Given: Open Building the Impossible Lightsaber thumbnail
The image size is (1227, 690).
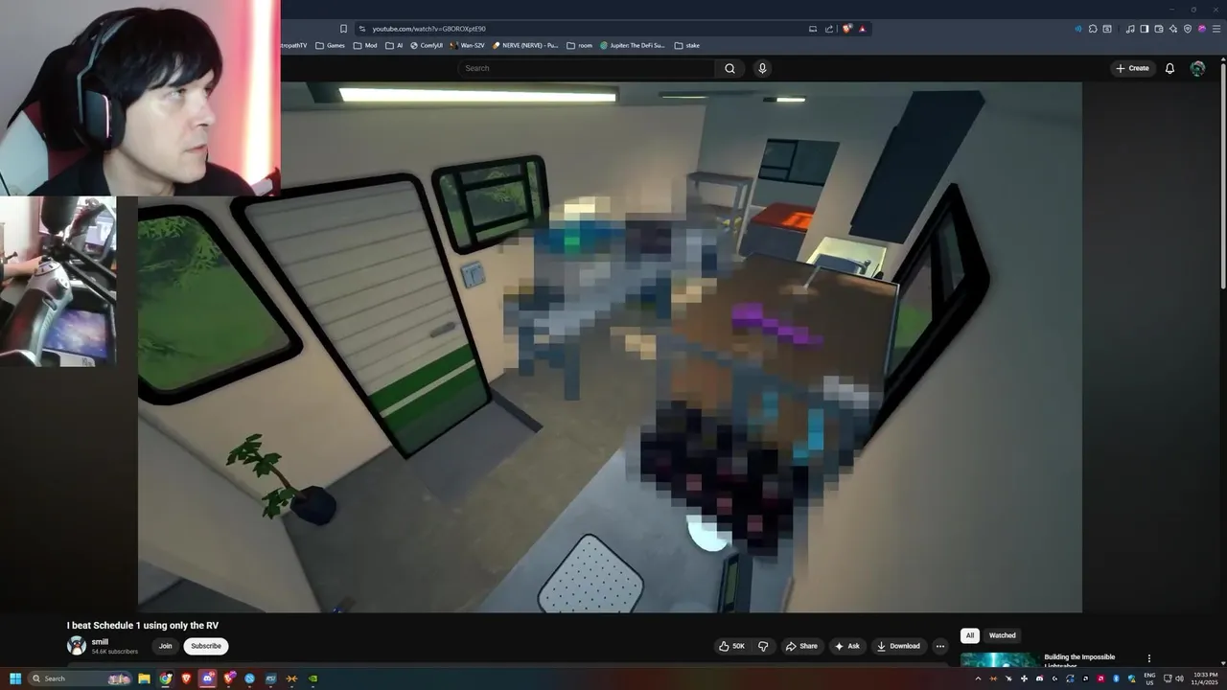Looking at the screenshot, I should tap(999, 660).
